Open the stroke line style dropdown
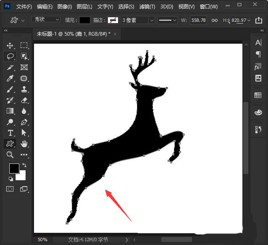The image size is (268, 245). coord(168,20)
